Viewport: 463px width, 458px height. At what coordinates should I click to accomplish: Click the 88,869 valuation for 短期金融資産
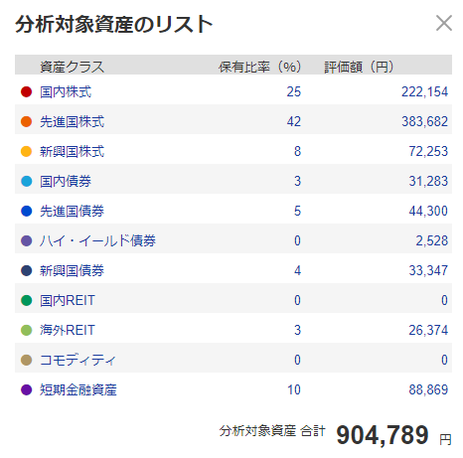click(x=428, y=389)
